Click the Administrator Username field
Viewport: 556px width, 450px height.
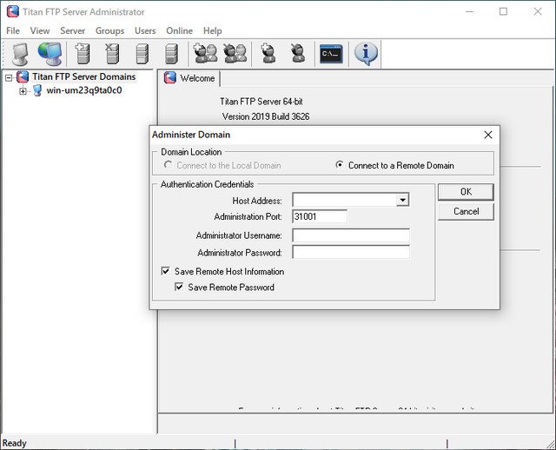point(350,235)
